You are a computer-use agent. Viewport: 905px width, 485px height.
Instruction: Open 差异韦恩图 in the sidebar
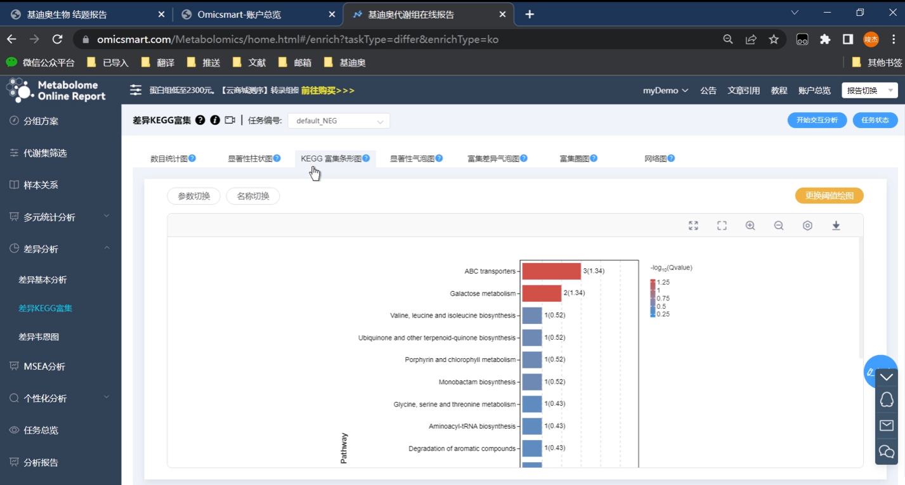coord(39,337)
